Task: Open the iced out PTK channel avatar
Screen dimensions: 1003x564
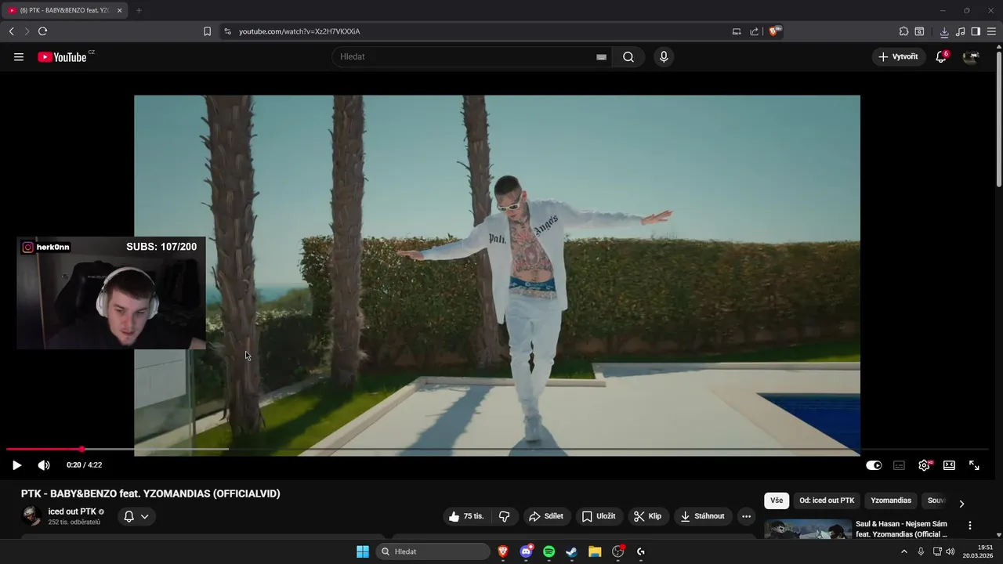Action: coord(31,516)
